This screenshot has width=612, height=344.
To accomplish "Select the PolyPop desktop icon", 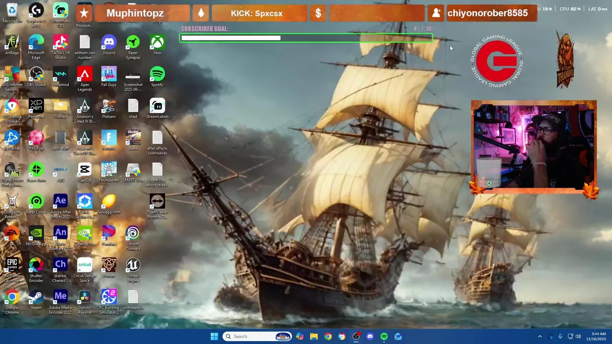I will [x=36, y=140].
